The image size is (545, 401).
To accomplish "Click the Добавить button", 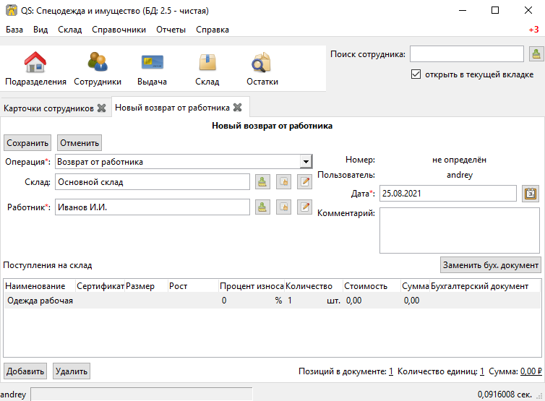I will (x=25, y=371).
